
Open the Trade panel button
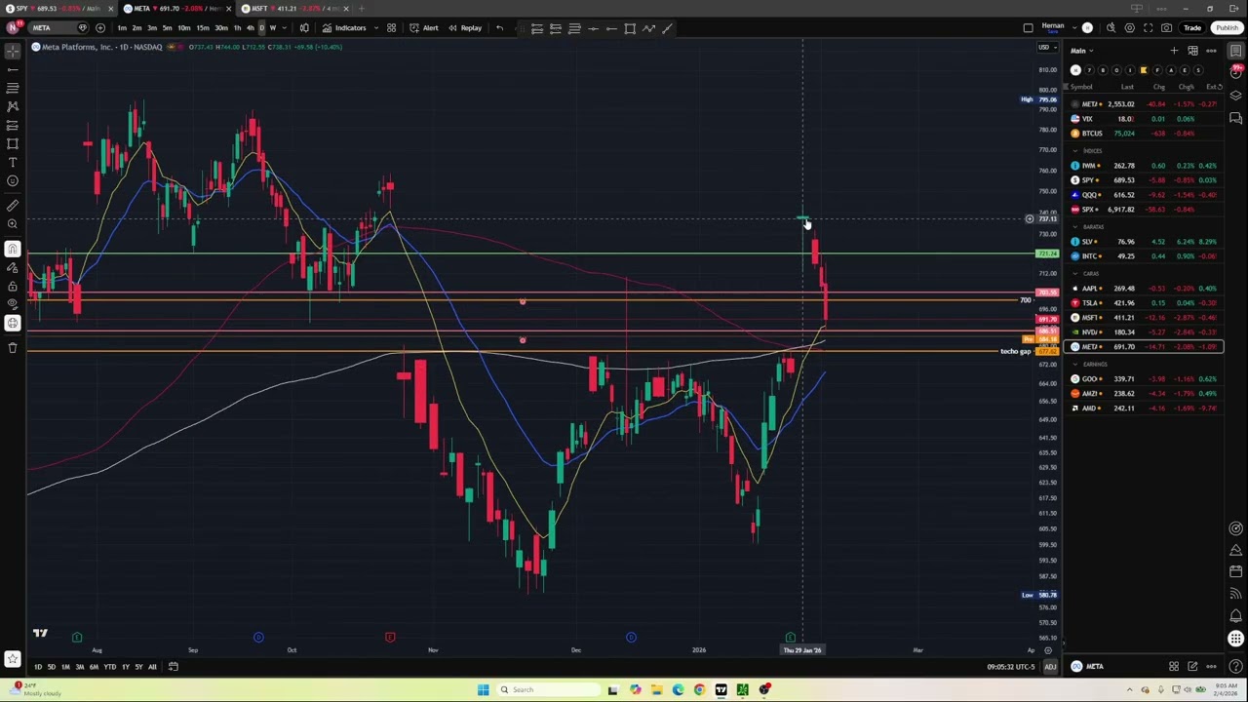1192,27
